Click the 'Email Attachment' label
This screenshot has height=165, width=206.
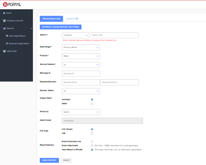(x=70, y=146)
